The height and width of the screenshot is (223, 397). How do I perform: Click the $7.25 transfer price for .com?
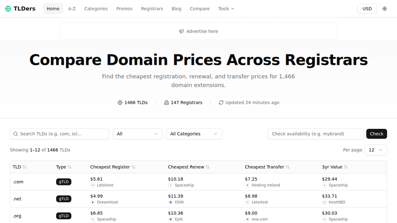pos(251,179)
